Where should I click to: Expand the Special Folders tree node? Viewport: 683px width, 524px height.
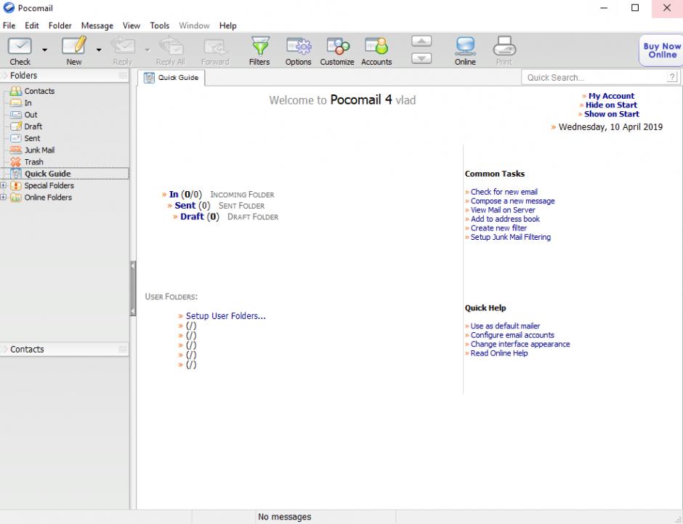coord(3,185)
